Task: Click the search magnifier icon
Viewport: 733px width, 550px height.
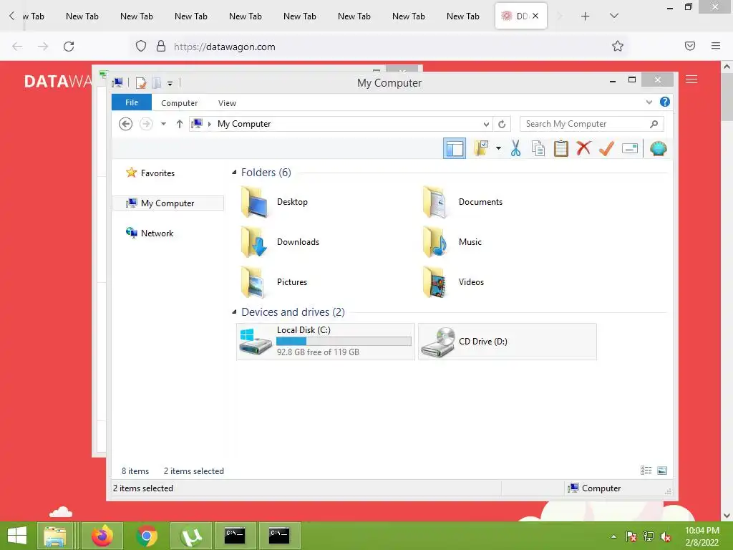Action: click(654, 124)
